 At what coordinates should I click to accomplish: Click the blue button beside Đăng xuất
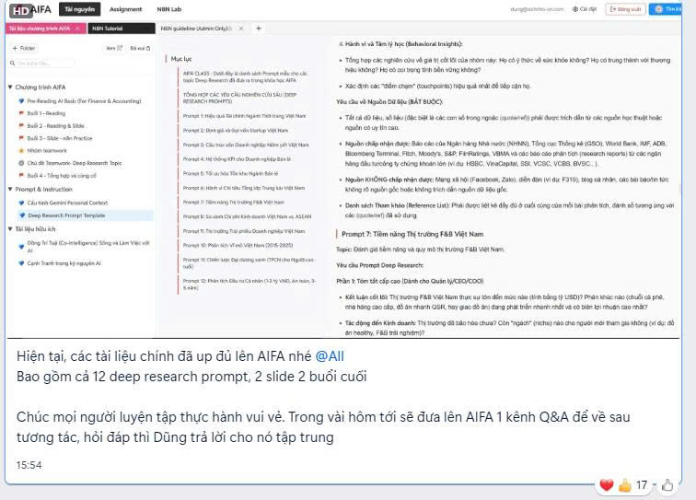pos(665,9)
